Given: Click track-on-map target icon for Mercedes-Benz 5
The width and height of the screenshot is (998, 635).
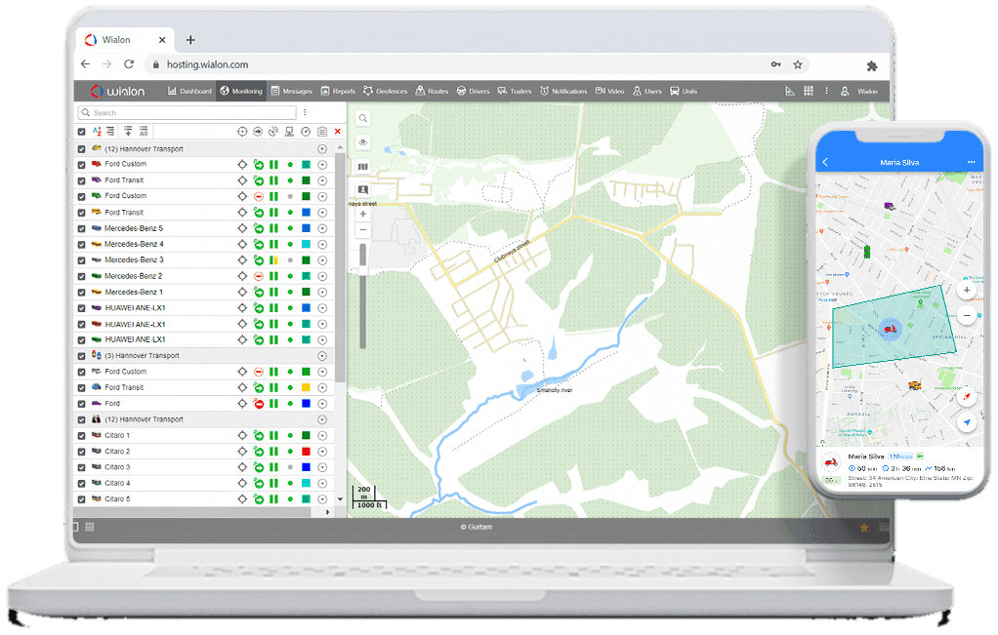Looking at the screenshot, I should point(242,228).
